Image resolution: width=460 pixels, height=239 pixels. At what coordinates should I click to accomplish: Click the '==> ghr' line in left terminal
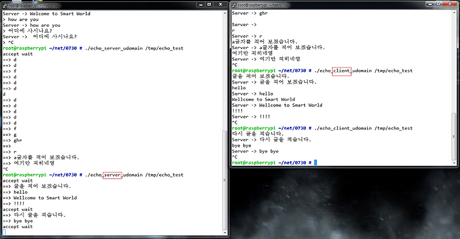pos(12,140)
